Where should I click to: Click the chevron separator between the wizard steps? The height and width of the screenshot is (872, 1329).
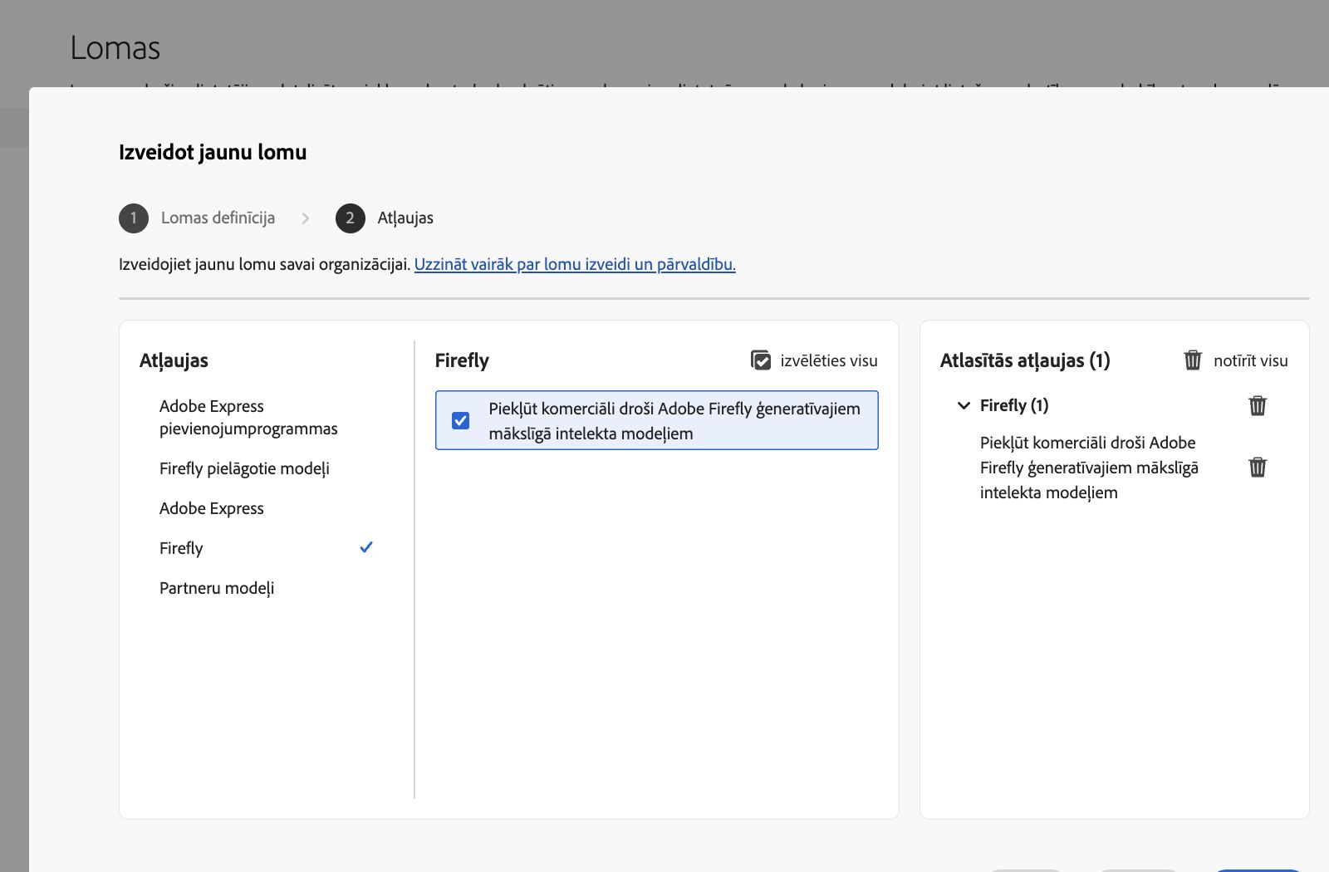tap(306, 218)
